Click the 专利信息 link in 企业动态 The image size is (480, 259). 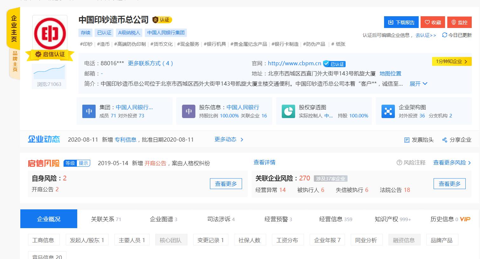click(125, 139)
